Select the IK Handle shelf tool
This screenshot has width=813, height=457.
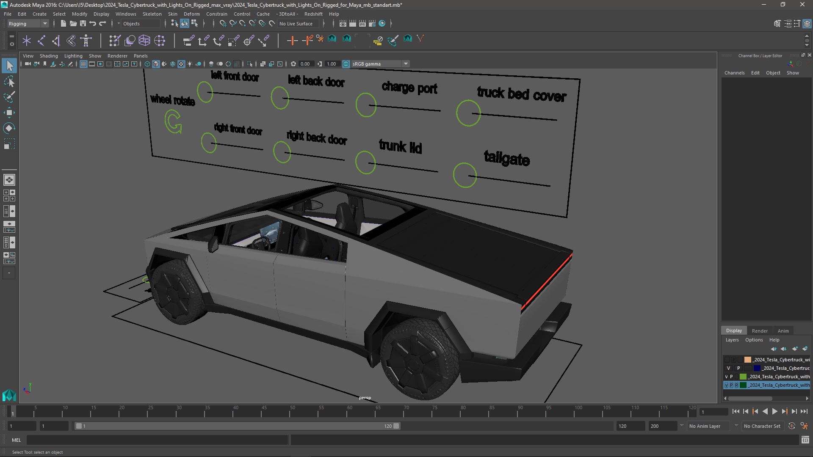tap(56, 41)
